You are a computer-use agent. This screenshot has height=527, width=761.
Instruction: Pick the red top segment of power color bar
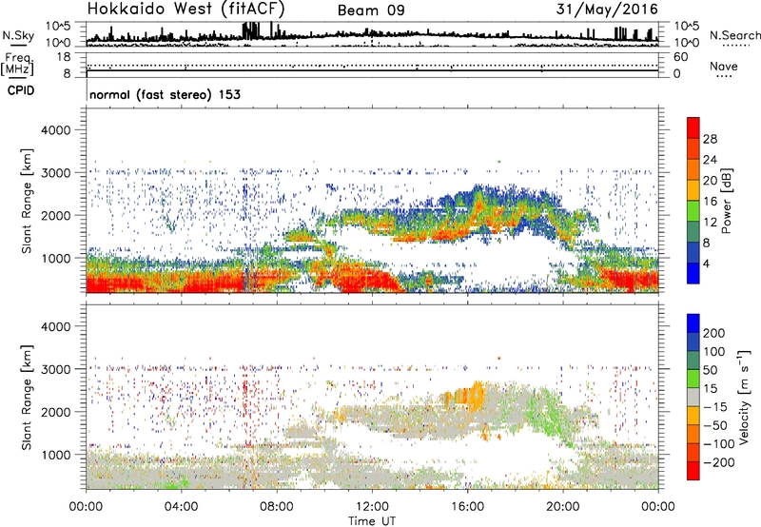coord(693,128)
